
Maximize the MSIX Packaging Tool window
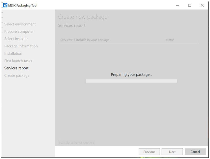[x=190, y=5]
